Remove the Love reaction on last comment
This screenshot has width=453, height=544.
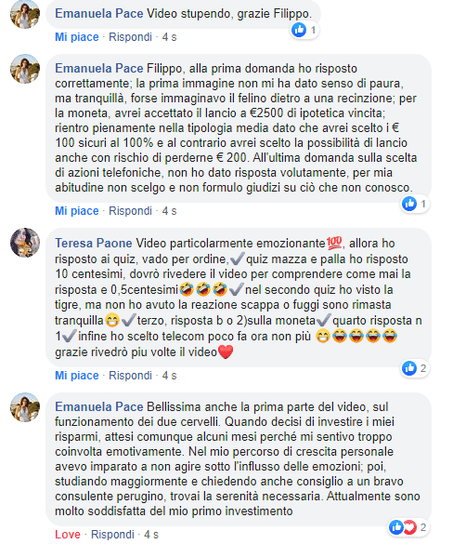tap(68, 535)
